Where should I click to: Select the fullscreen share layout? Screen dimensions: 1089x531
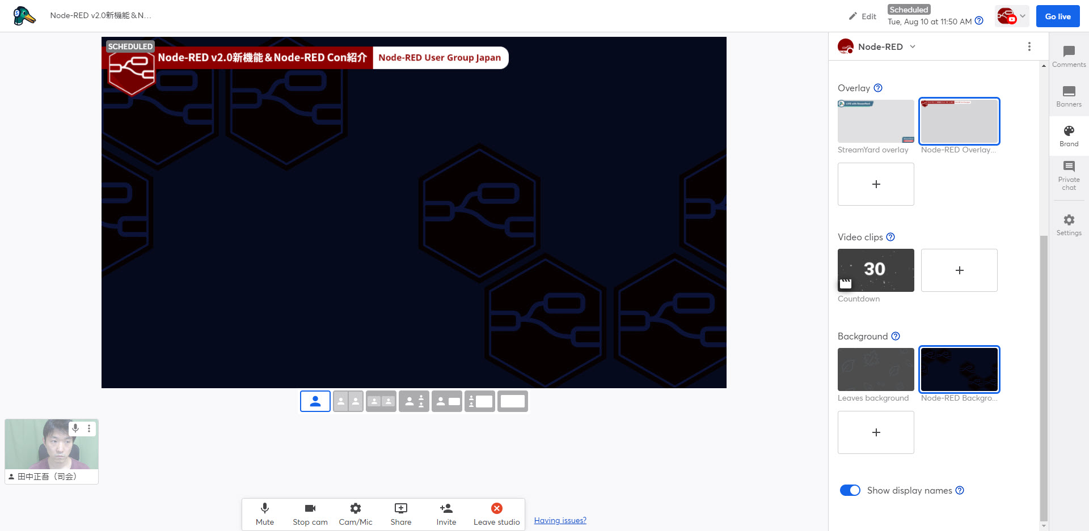[x=513, y=401]
